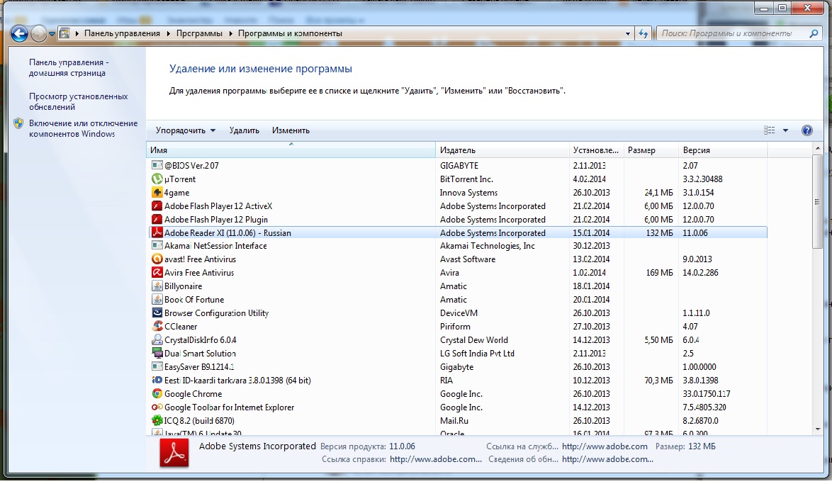The image size is (832, 484).
Task: Click the Удалить toolbar button
Action: 244,130
